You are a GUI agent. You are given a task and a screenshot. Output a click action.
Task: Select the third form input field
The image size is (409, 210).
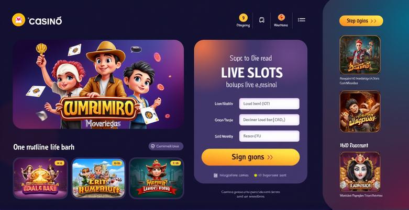(x=269, y=136)
